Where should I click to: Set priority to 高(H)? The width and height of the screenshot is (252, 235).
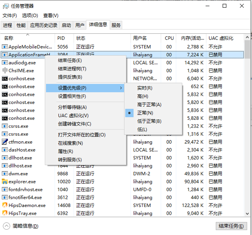pos(153,96)
